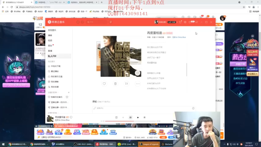Viewport: 261px width, 147px height.
Task: Open the skin (shirt) icon
Action: pyautogui.click(x=180, y=22)
